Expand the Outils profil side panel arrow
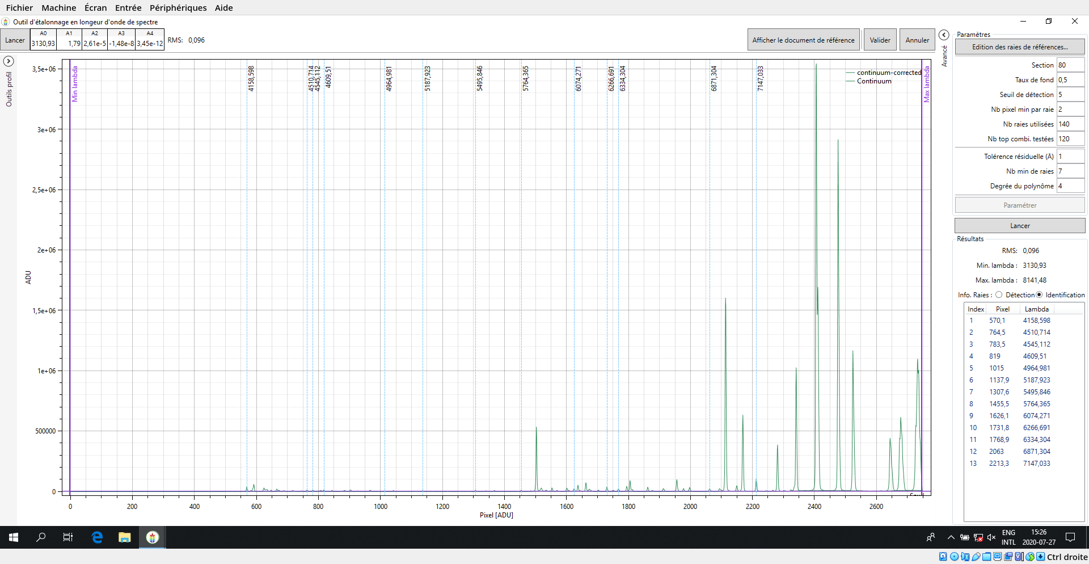This screenshot has width=1089, height=564. click(9, 61)
